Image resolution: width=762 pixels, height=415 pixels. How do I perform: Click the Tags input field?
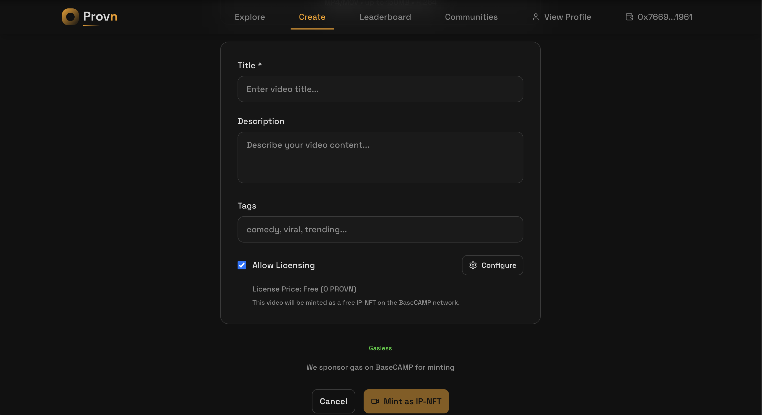pos(380,230)
